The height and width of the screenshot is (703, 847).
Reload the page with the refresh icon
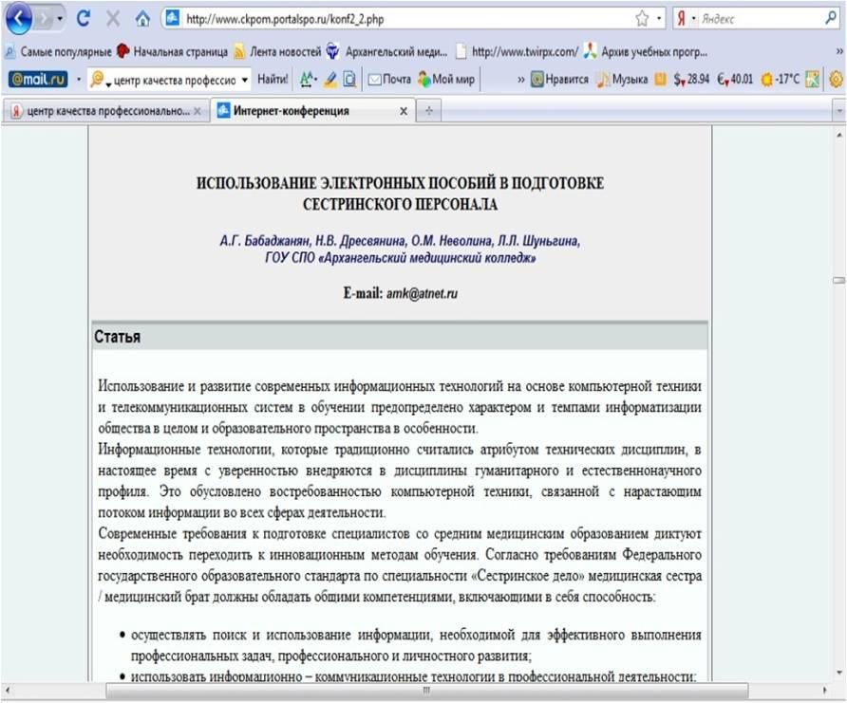click(x=83, y=19)
